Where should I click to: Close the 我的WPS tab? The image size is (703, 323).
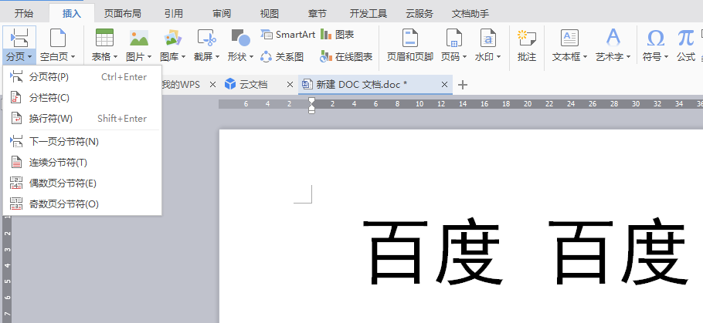[x=213, y=84]
